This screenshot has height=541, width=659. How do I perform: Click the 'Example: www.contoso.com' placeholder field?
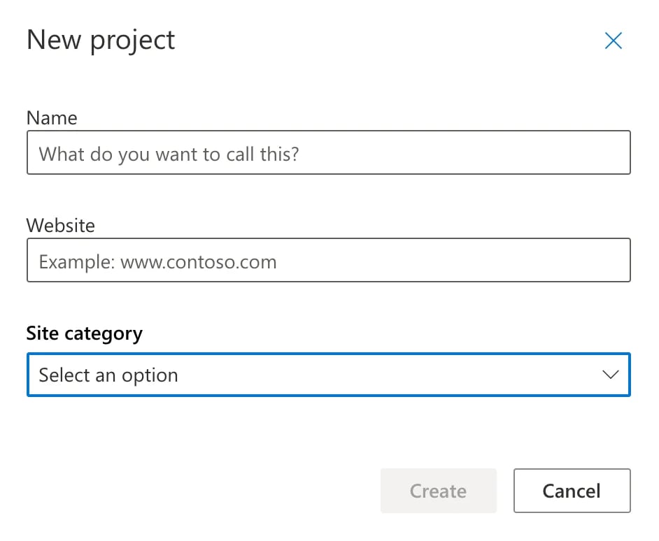[x=329, y=260]
